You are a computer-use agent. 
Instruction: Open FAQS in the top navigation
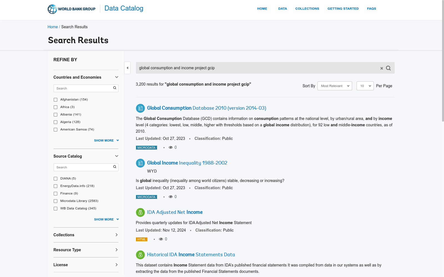click(x=372, y=9)
